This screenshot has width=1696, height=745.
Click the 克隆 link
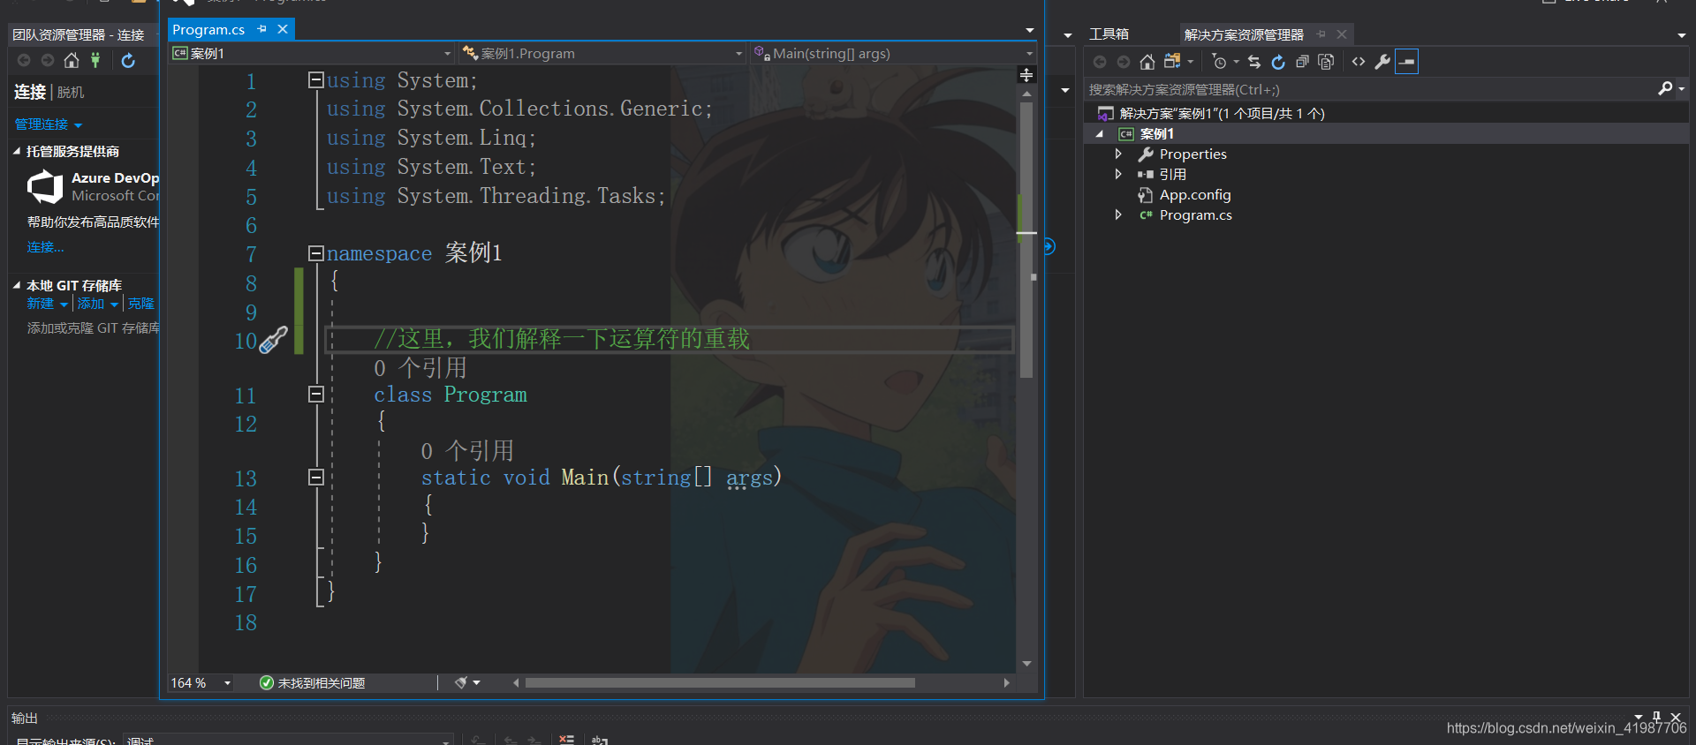tap(141, 304)
